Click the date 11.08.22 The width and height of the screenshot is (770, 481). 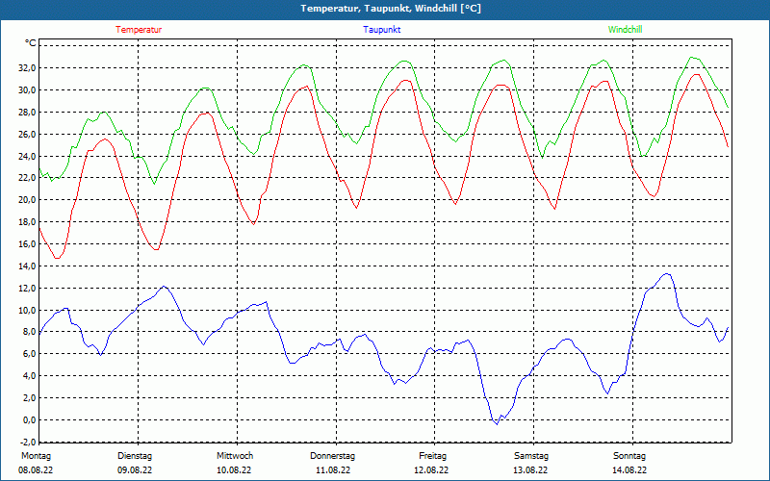pos(333,470)
